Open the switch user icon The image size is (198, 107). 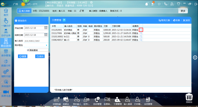point(172,4)
